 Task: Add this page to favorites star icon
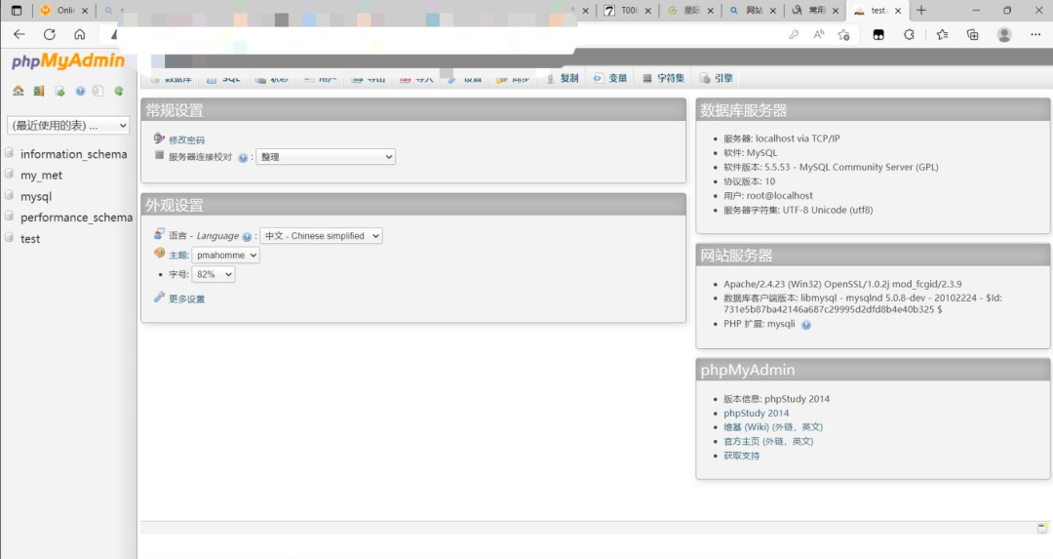coord(844,34)
